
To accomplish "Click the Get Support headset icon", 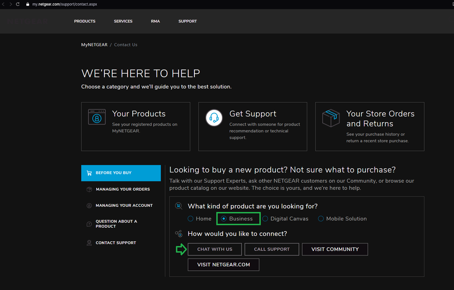I will click(214, 117).
